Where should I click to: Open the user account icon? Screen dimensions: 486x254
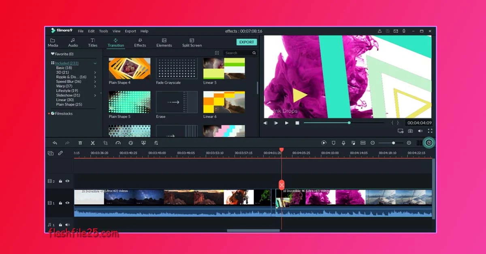point(379,31)
